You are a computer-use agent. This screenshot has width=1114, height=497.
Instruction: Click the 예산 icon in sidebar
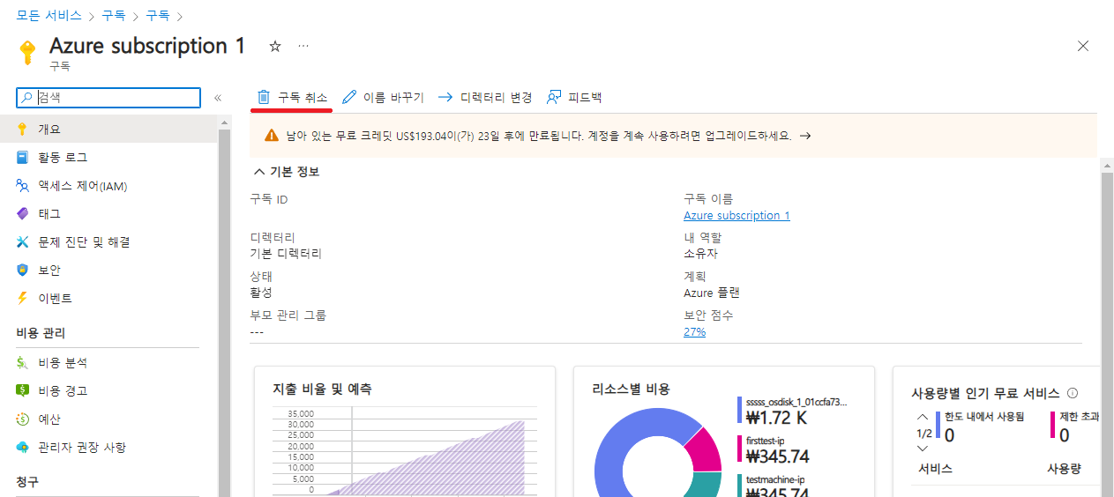pos(23,419)
